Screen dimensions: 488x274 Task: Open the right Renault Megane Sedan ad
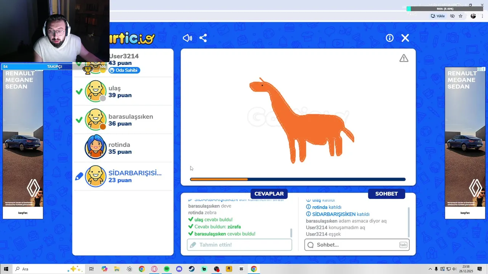465,143
